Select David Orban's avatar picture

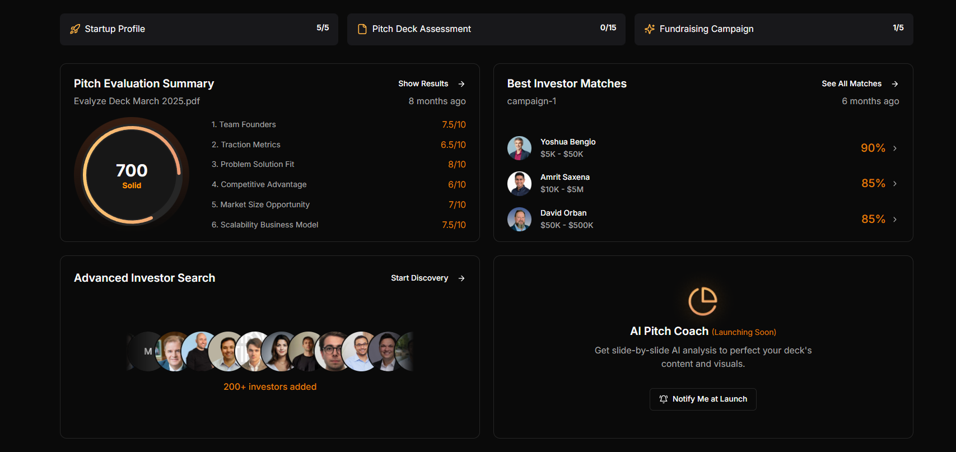click(x=519, y=220)
